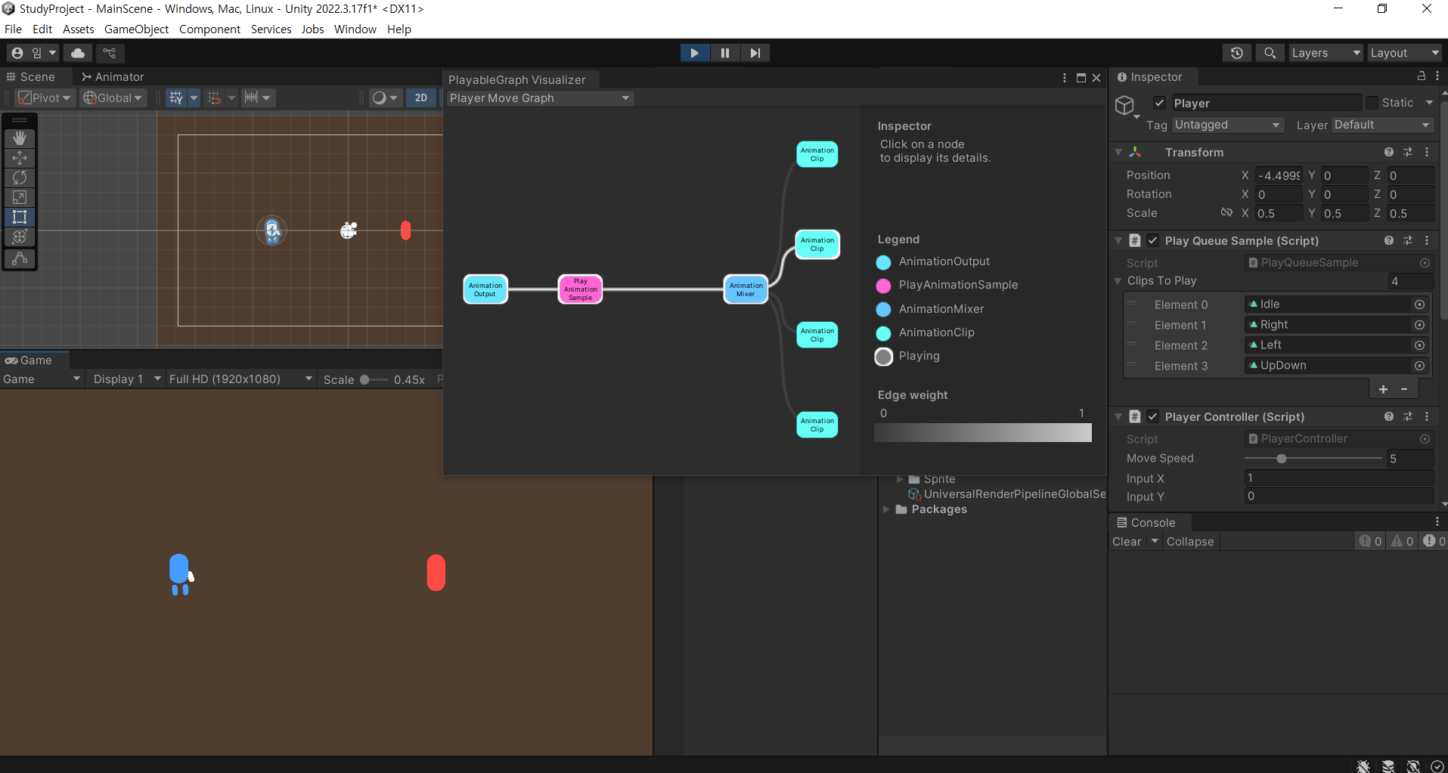The height and width of the screenshot is (773, 1448).
Task: Toggle the Static checkbox
Action: [x=1372, y=103]
